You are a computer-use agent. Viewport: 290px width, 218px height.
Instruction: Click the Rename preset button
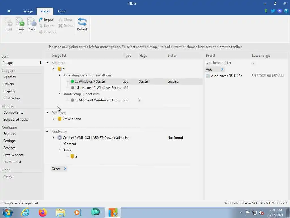click(x=48, y=32)
